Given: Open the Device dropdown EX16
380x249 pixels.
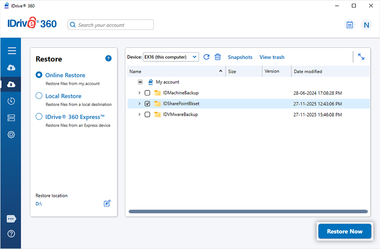Looking at the screenshot, I should pos(171,57).
